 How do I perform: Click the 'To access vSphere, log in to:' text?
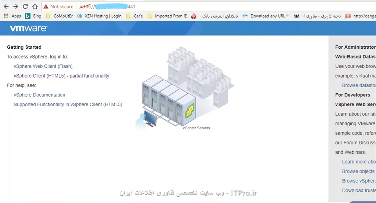37,57
